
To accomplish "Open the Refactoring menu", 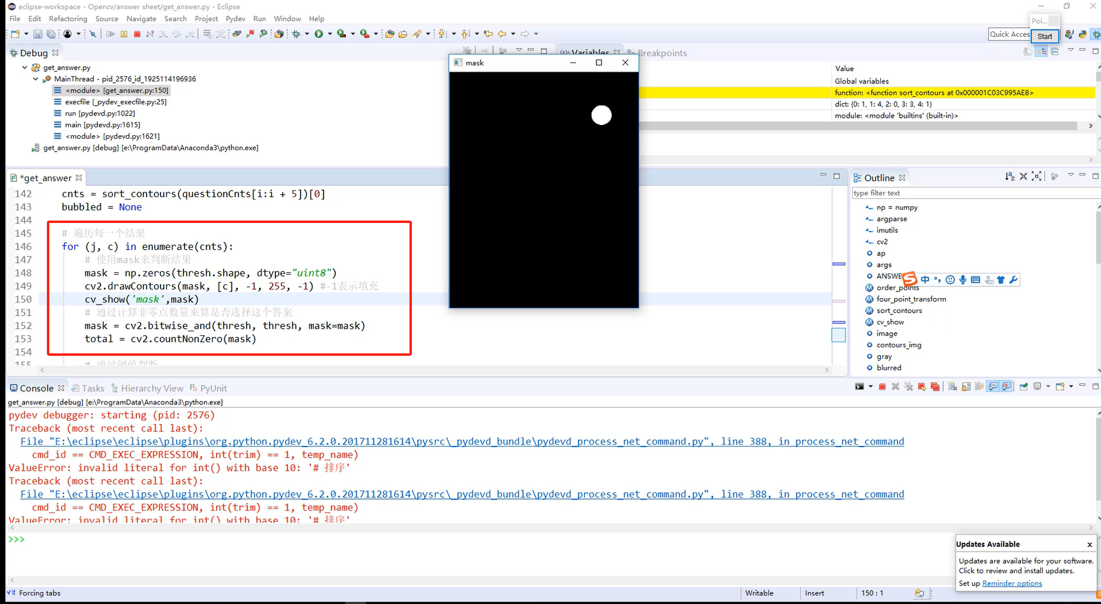I will [x=68, y=19].
